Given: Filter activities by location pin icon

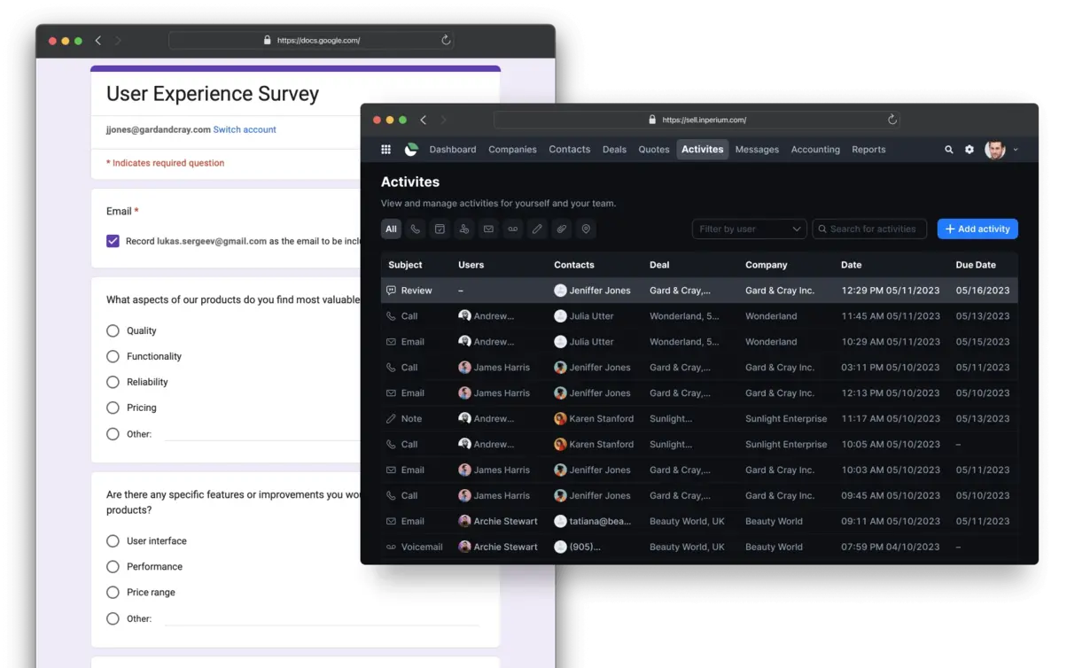Looking at the screenshot, I should point(586,229).
